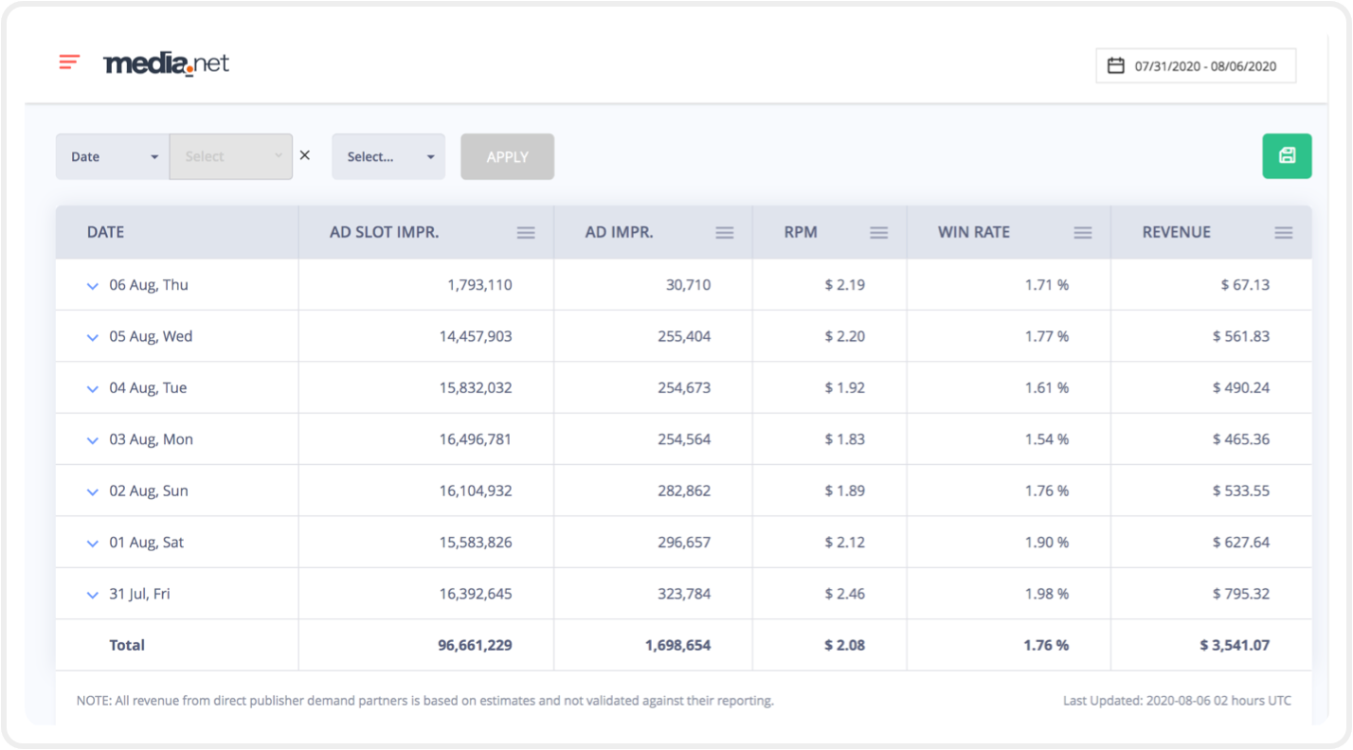Click the 96,661,229 total ad slot impressions

click(475, 645)
